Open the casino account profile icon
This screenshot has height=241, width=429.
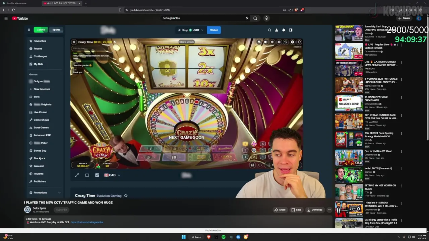[277, 30]
